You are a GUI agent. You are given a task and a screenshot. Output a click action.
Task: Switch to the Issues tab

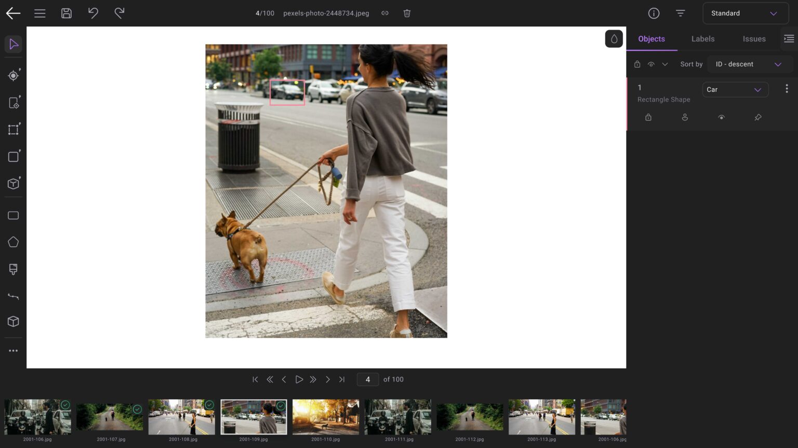754,39
